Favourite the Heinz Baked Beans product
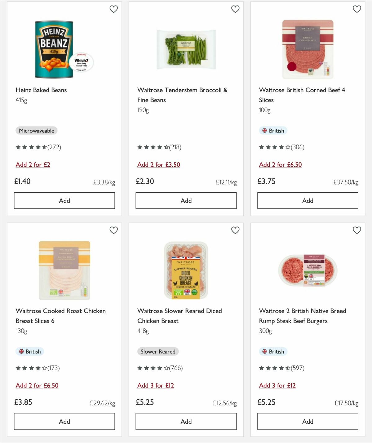The image size is (372, 443). point(113,9)
